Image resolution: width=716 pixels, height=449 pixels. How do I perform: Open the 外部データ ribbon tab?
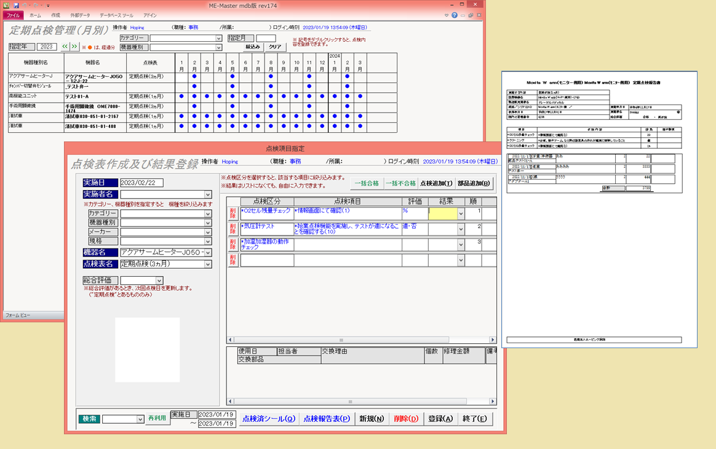click(81, 15)
